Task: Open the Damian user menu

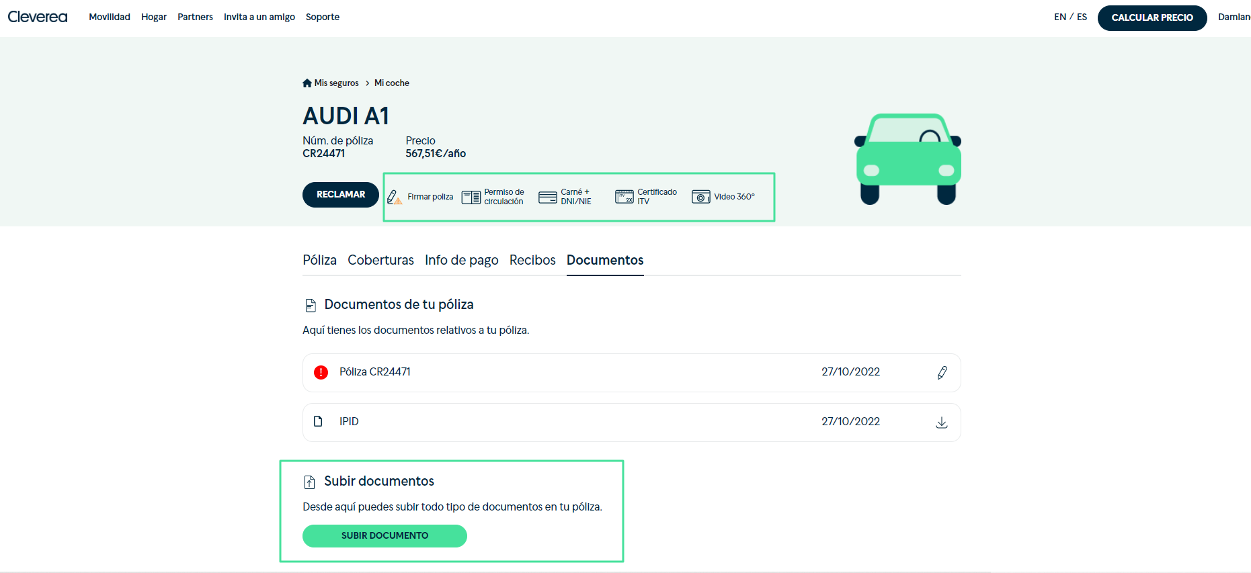Action: [1234, 17]
